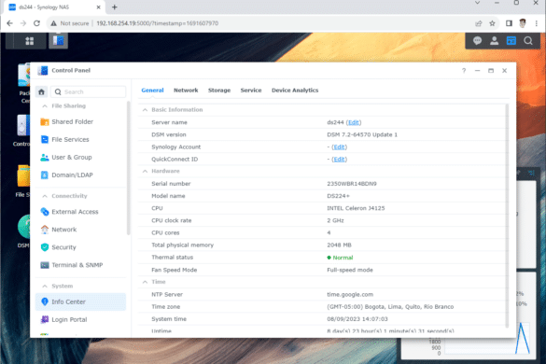Select the ds244 Synology NAS browser tab

click(x=52, y=7)
